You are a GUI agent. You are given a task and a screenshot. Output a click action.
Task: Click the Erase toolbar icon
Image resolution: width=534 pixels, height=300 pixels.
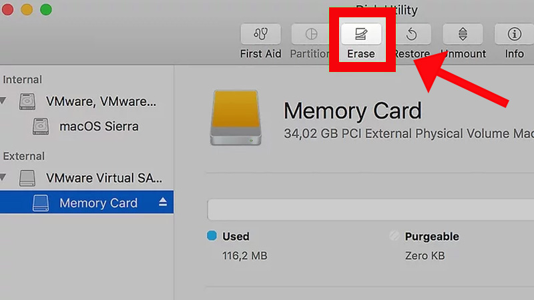click(361, 34)
